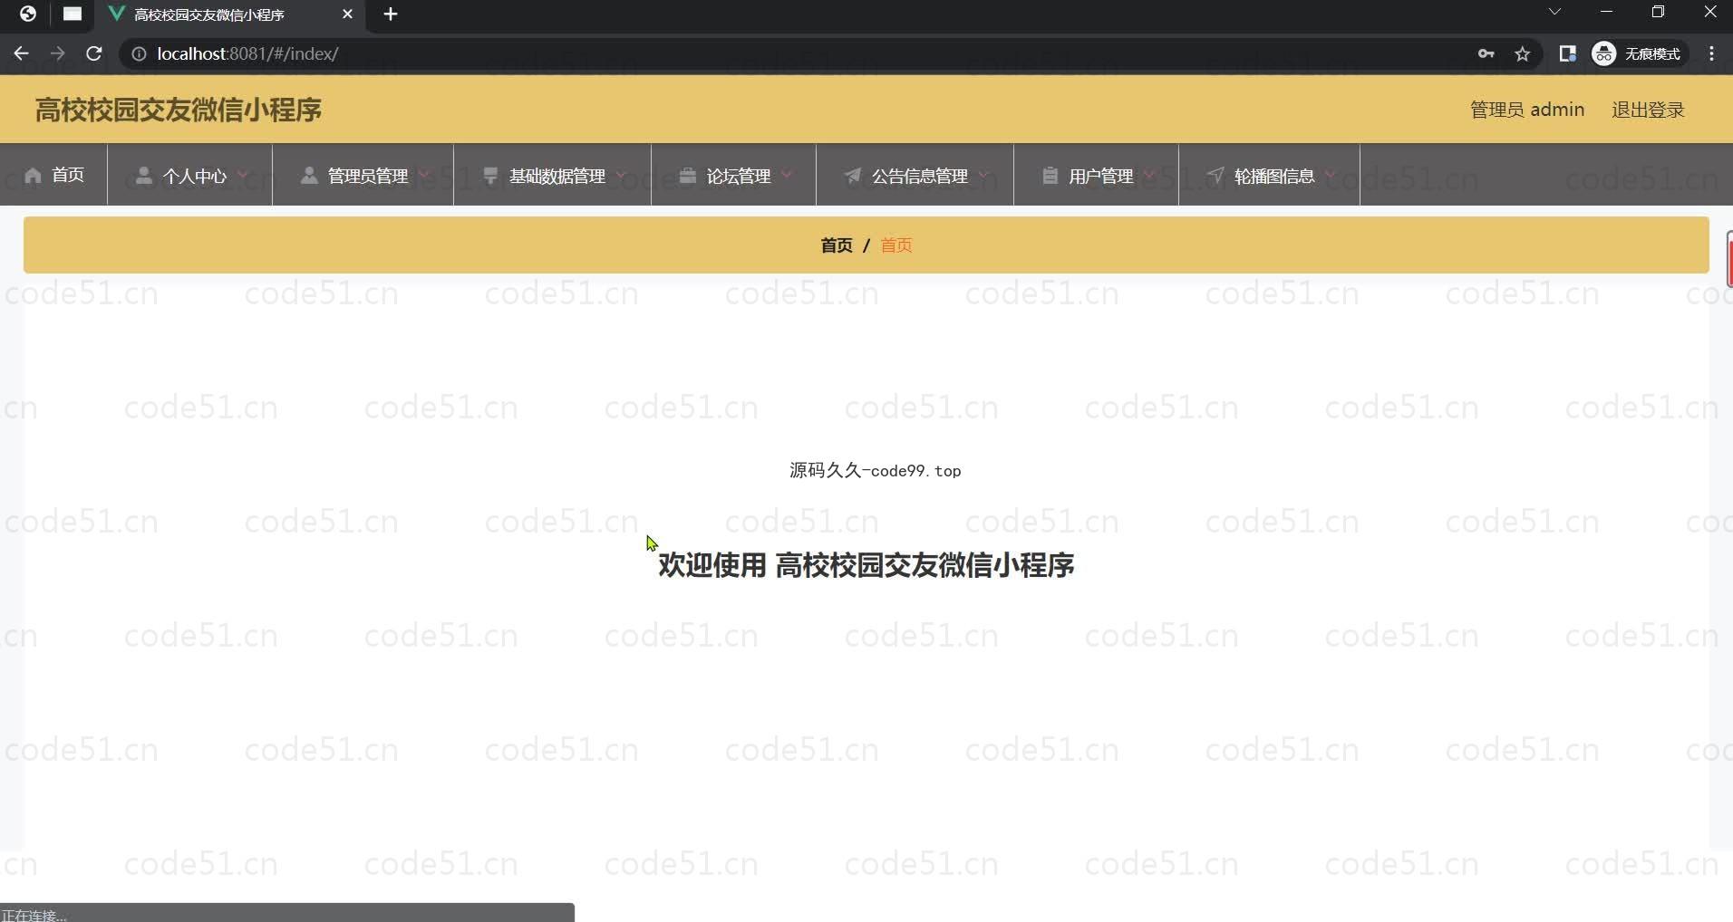The image size is (1733, 922).
Task: Click the user icon beside 管理员管理
Action: 309,175
